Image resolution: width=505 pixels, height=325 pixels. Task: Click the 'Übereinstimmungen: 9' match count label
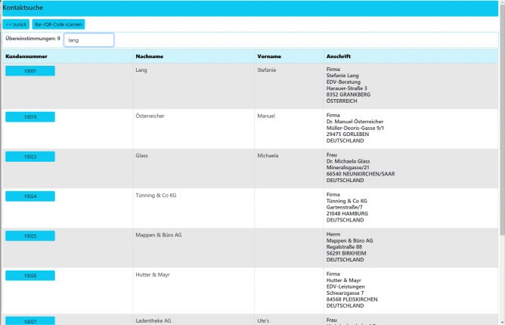(x=33, y=39)
